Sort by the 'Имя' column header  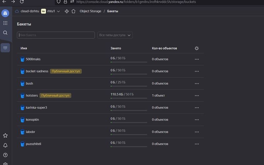[x=24, y=48]
